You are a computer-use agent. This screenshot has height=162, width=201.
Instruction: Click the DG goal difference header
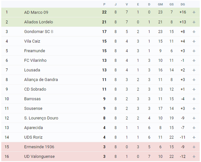[x=183, y=5]
